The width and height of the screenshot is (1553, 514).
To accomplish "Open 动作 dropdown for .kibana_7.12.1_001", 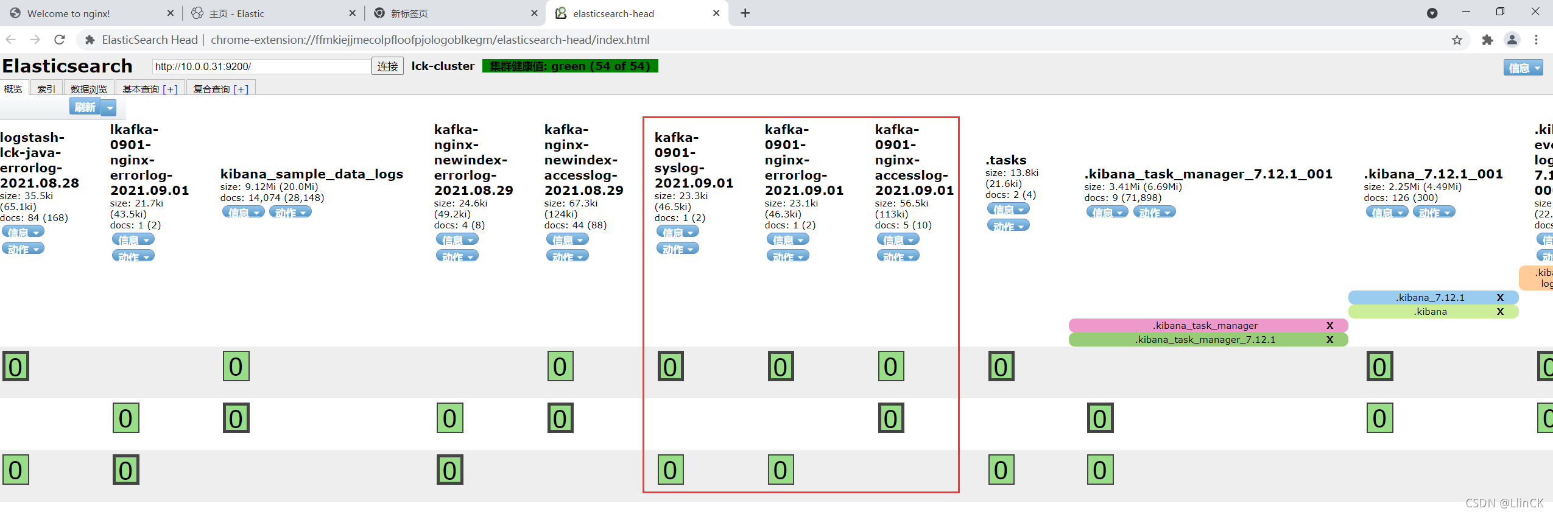I will tap(1434, 212).
